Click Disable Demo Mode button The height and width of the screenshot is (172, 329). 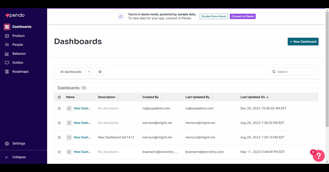click(x=214, y=16)
